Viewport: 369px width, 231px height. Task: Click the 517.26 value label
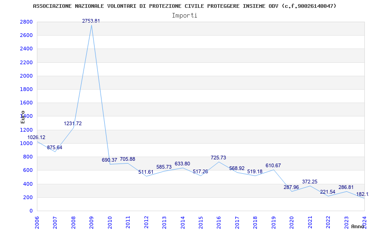pos(201,171)
